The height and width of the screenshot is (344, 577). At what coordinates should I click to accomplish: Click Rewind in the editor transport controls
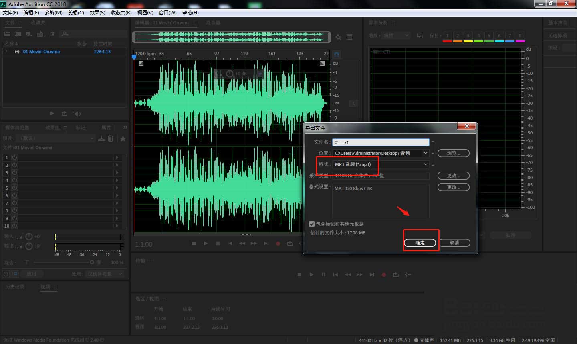[x=242, y=243]
